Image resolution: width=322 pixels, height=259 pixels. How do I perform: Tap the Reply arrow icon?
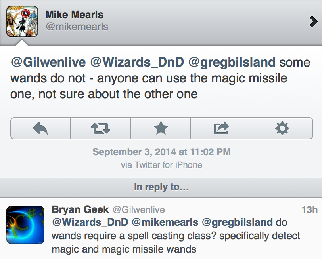click(40, 128)
